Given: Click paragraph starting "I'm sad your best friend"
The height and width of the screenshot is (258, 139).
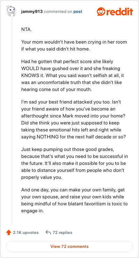Looking at the screenshot, I should (x=74, y=120).
